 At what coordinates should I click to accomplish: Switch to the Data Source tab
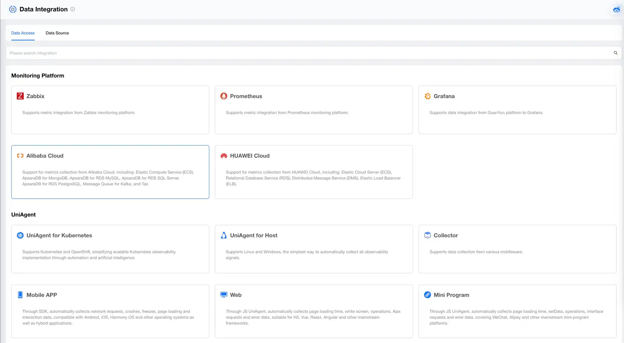[57, 33]
